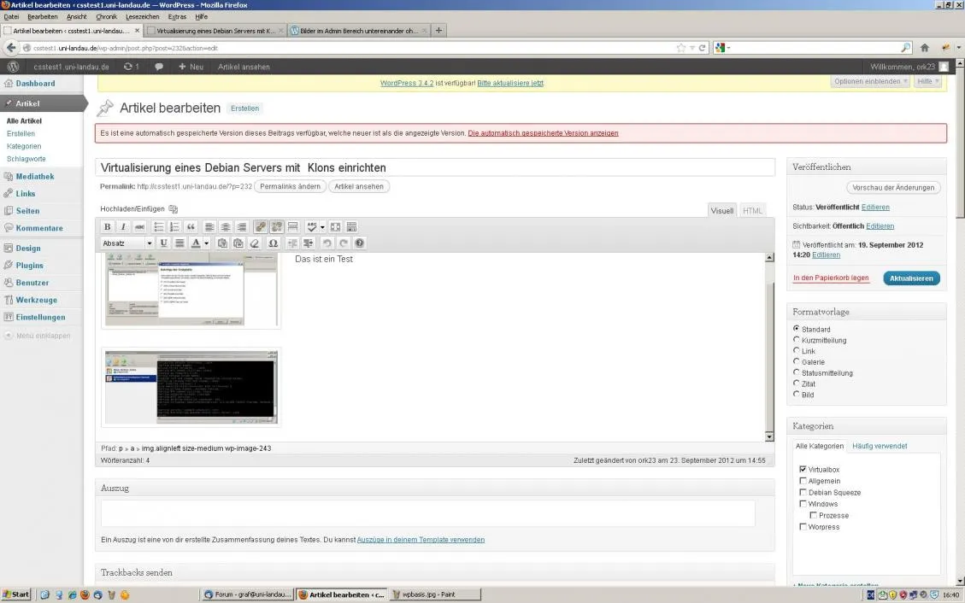Open the Neu menu in admin bar
Image resolution: width=965 pixels, height=603 pixels.
pyautogui.click(x=191, y=67)
